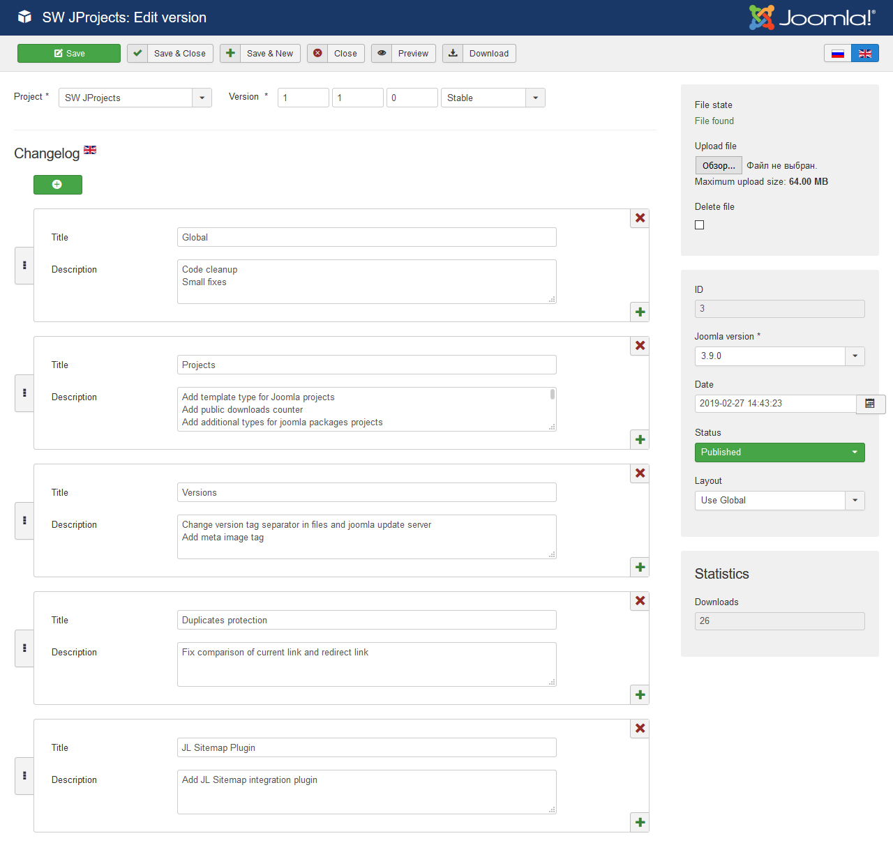Remove the Projects changelog entry
893x852 pixels.
640,346
